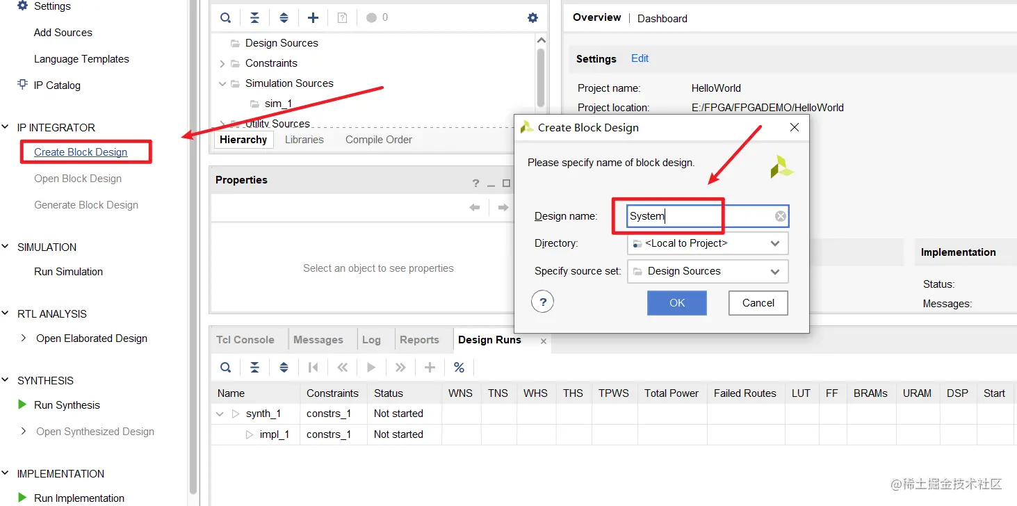Expand the Constraints folder
The width and height of the screenshot is (1017, 506).
coord(222,63)
